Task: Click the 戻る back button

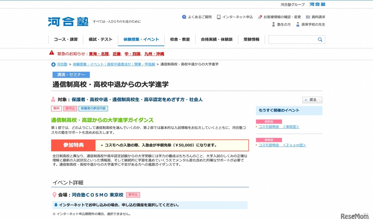Action: click(x=312, y=100)
